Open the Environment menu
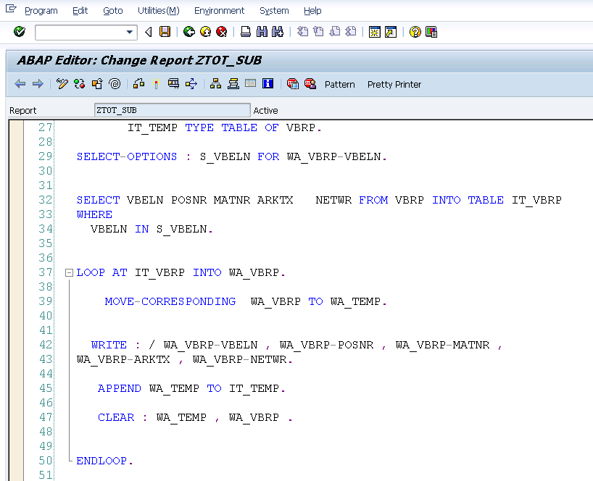Viewport: 593px width, 481px height. point(219,10)
